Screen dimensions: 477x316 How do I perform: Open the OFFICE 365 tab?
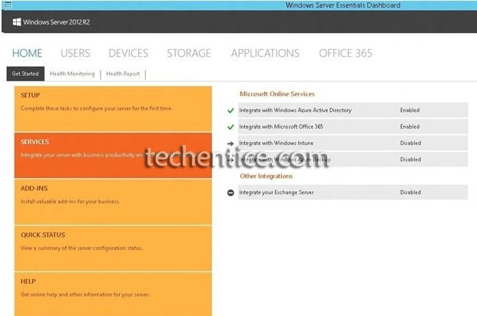coord(346,53)
